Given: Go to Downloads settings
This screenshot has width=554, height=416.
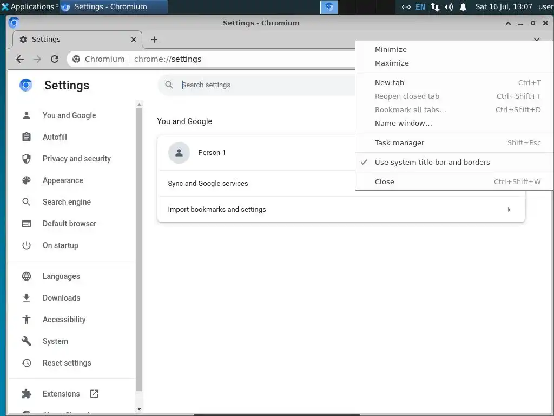Looking at the screenshot, I should click(62, 298).
